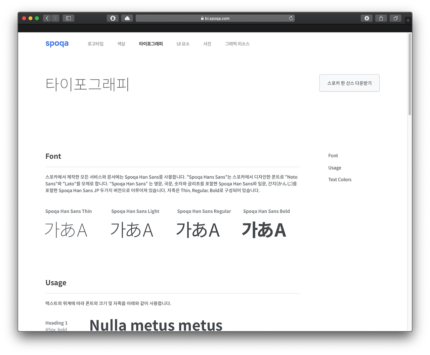The height and width of the screenshot is (355, 430).
Task: Open the Downloads list
Action: pos(367,18)
